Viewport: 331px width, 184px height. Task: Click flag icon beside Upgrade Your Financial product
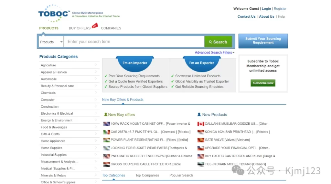pyautogui.click(x=200, y=148)
